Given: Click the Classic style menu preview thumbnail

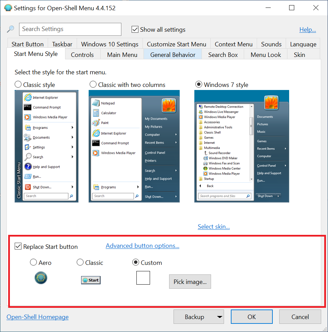Looking at the screenshot, I should click(x=46, y=146).
